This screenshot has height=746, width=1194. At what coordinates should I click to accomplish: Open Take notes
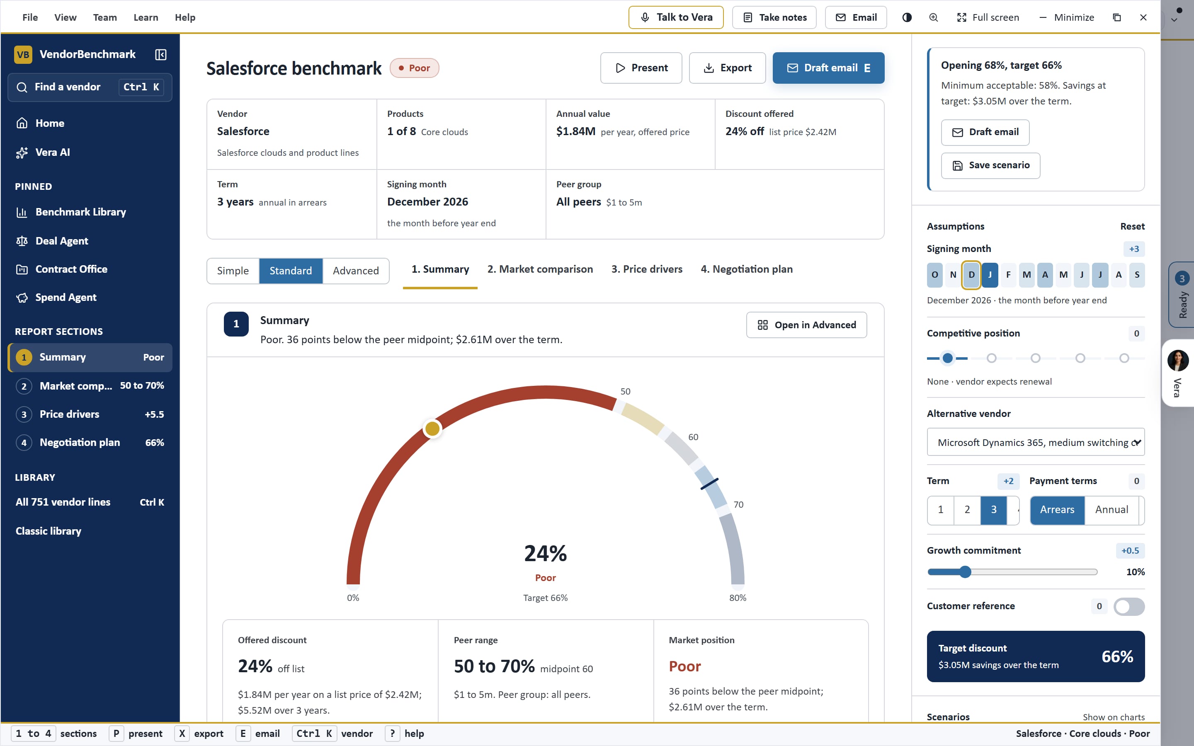pyautogui.click(x=774, y=17)
